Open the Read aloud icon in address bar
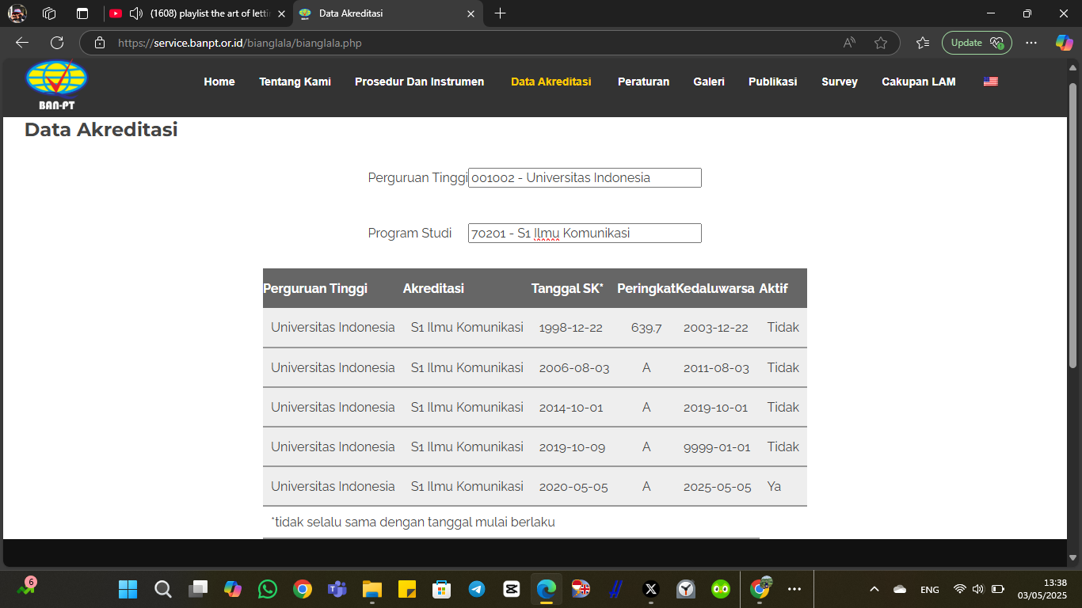The height and width of the screenshot is (608, 1082). click(849, 43)
